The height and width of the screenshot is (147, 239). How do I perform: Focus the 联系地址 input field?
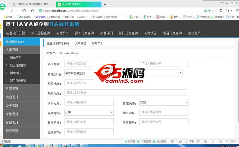(125, 93)
